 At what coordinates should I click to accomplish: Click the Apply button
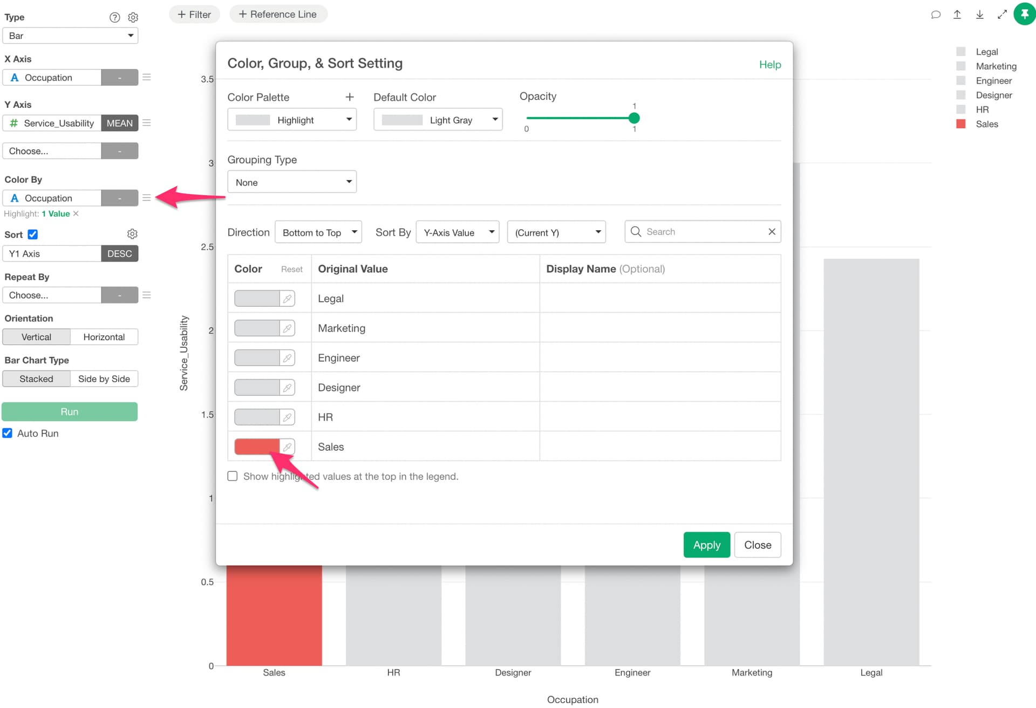point(706,545)
